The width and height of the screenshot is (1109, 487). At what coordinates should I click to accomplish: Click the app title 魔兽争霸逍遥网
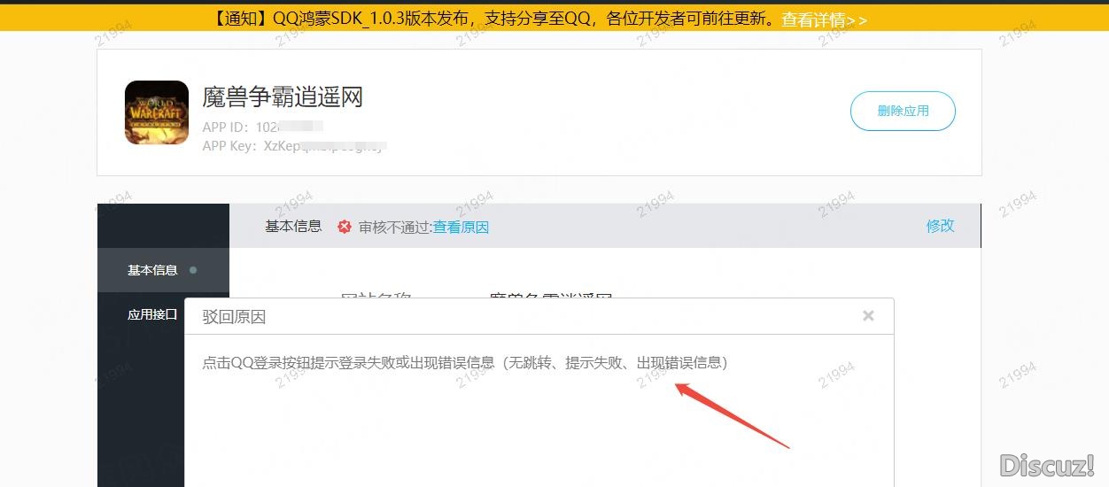point(283,97)
